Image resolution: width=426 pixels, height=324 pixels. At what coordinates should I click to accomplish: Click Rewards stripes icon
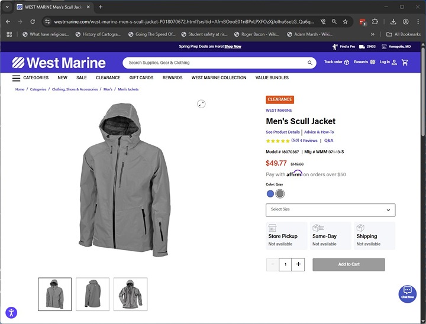tap(373, 62)
